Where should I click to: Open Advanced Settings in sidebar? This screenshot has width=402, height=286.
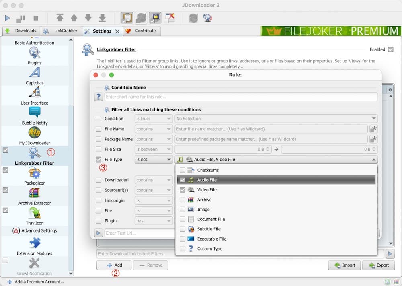[x=35, y=230]
